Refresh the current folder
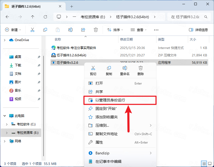This screenshot has height=167, width=214. (45, 17)
